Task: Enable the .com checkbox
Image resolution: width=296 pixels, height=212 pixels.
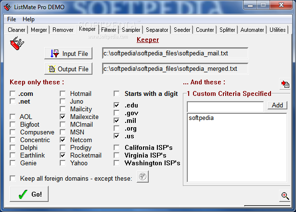Action: (13, 93)
